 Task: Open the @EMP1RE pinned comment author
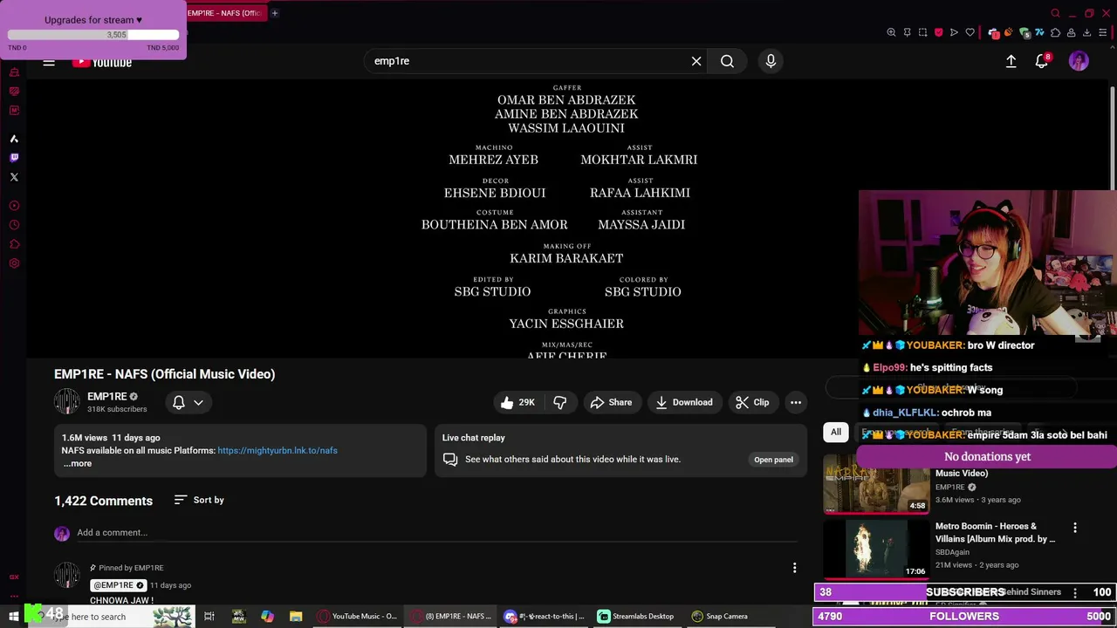pos(117,585)
